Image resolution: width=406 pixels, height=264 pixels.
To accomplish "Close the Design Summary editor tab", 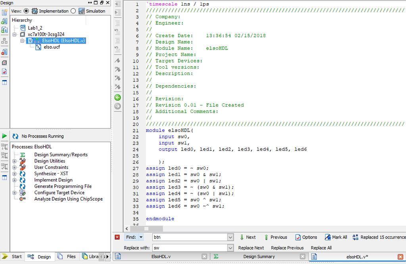I will coord(303,256).
